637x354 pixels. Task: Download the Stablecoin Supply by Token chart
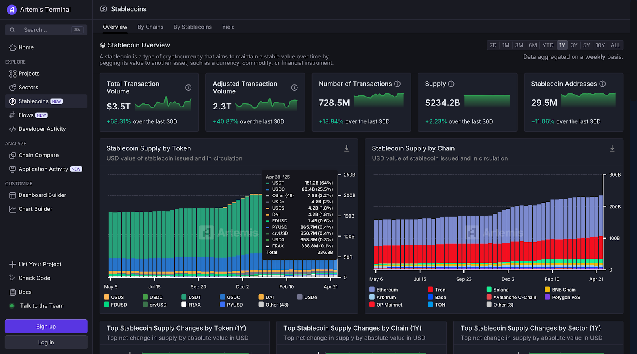click(347, 148)
